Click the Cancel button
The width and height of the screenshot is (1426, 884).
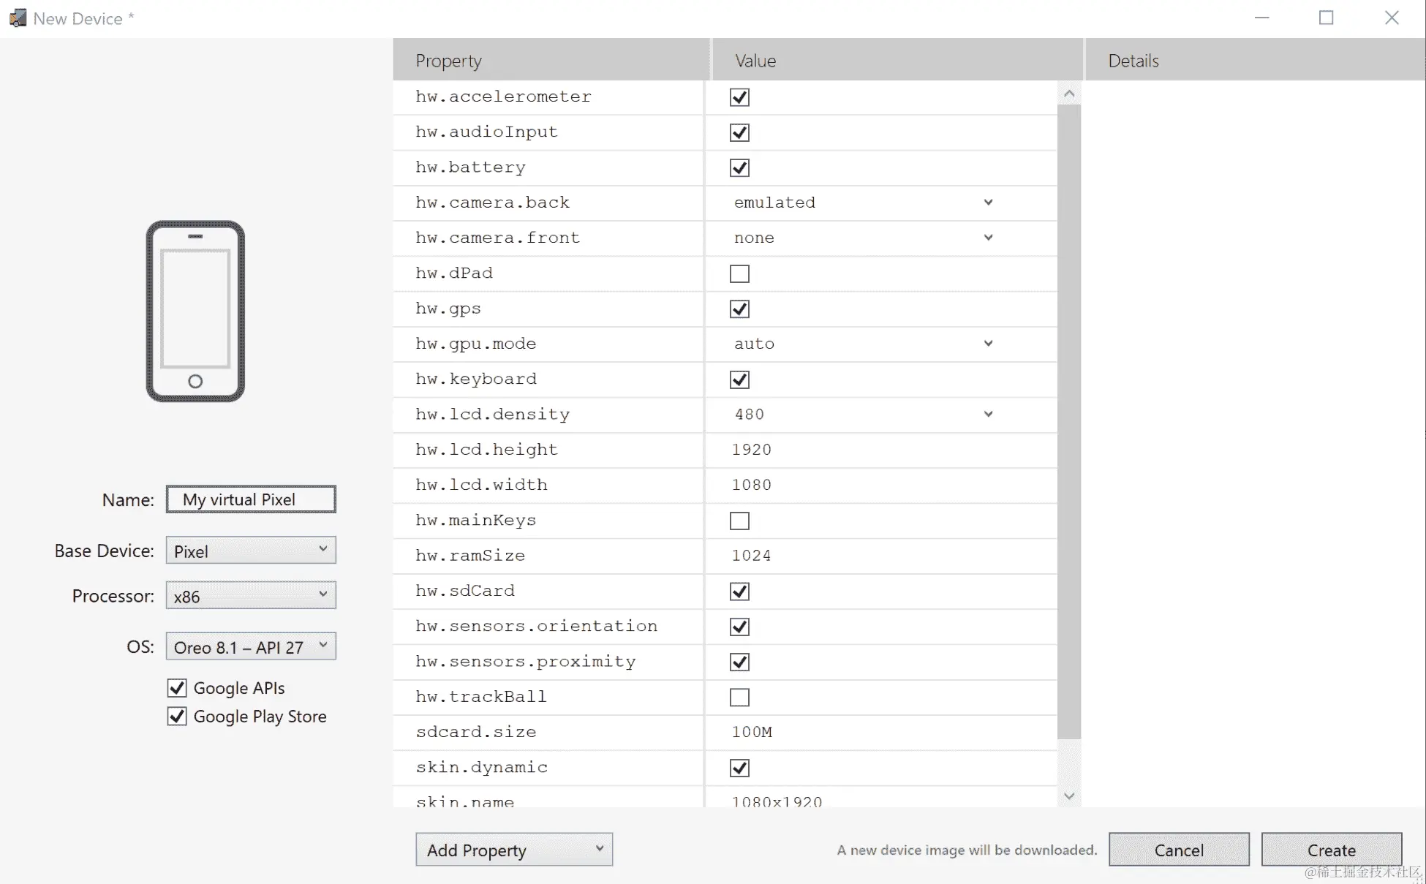click(x=1178, y=850)
